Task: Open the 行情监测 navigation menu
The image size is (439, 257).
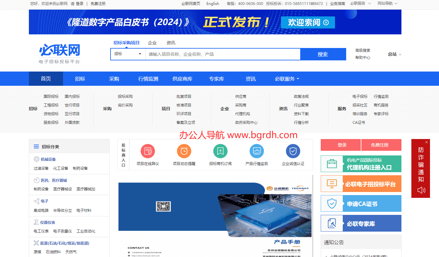Action: tap(148, 79)
